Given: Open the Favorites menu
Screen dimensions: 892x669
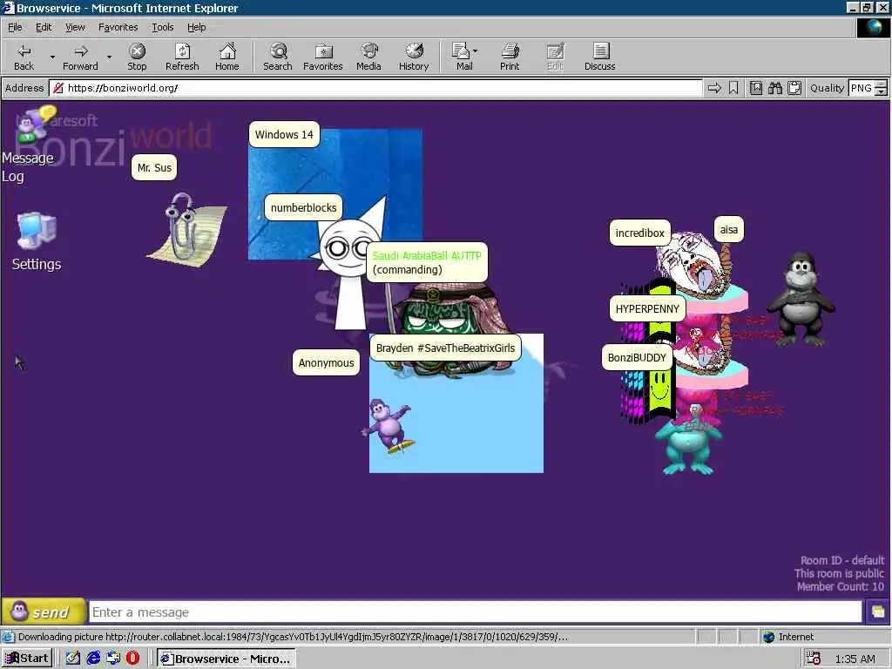Looking at the screenshot, I should pos(118,27).
